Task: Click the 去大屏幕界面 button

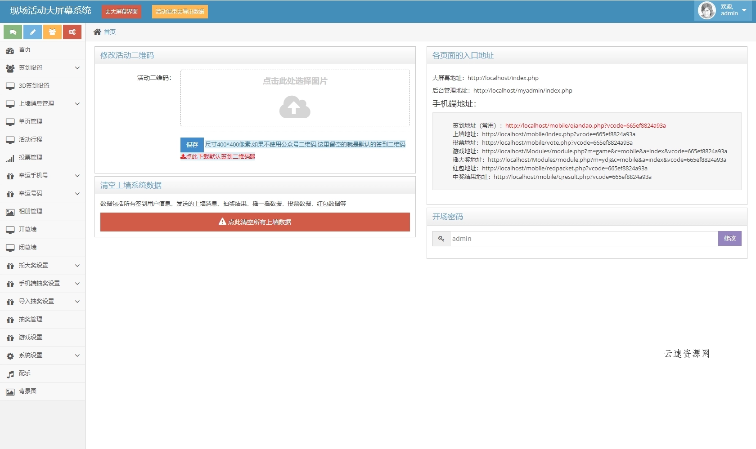Action: coord(121,12)
